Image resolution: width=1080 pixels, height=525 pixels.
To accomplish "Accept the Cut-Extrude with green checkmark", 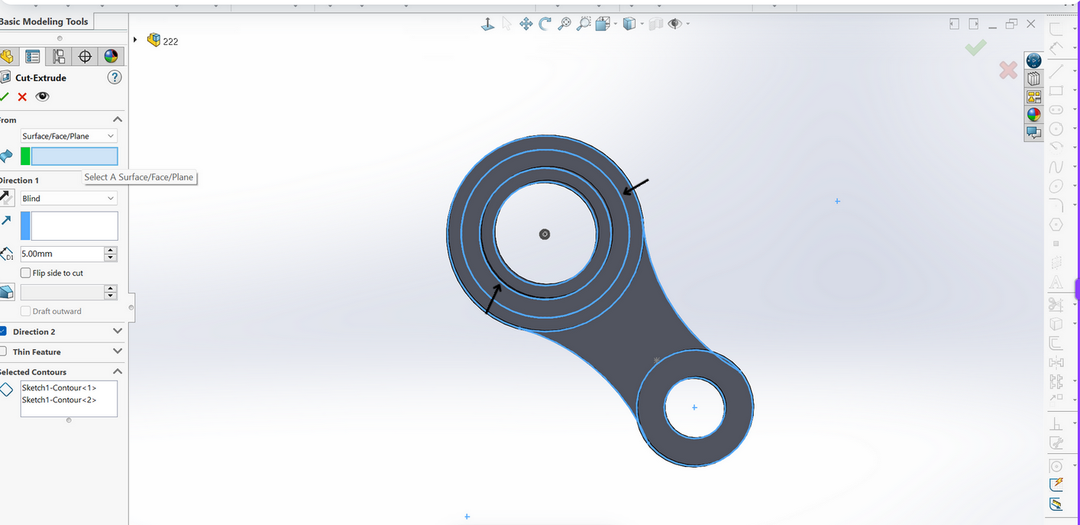I will [x=5, y=96].
